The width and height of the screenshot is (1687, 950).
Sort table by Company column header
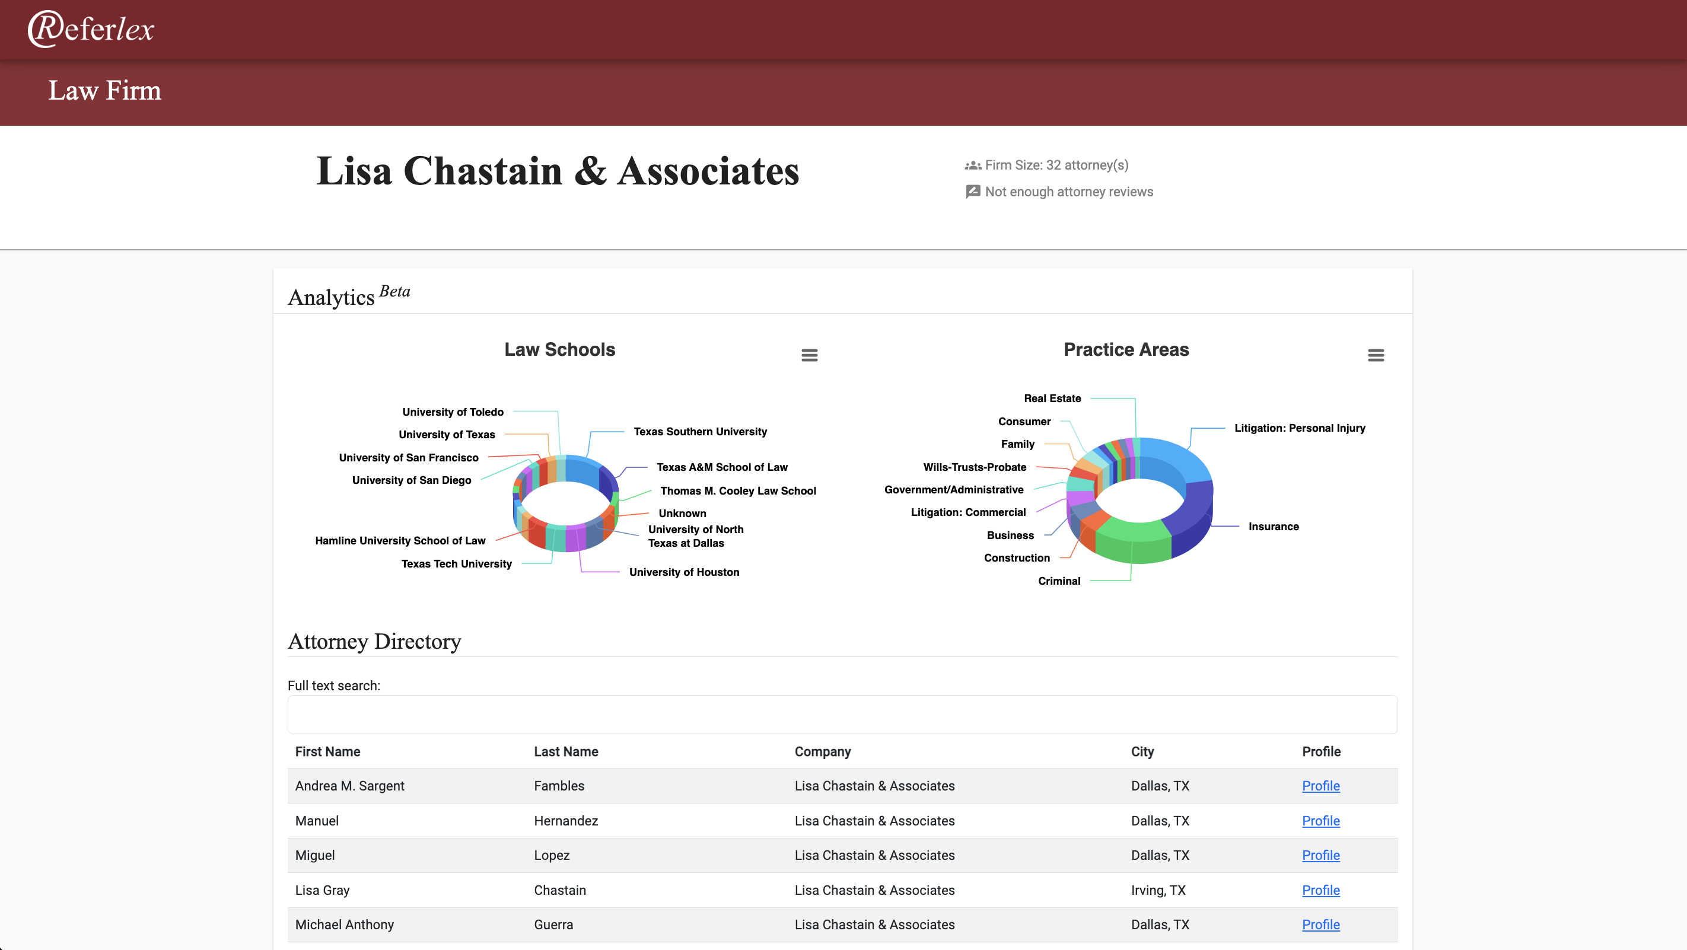823,751
